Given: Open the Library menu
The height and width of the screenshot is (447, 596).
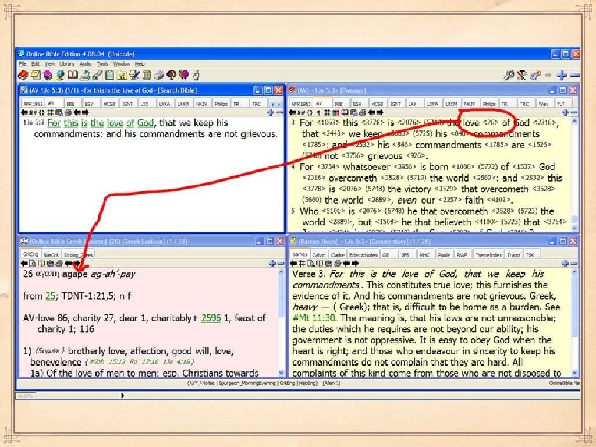Looking at the screenshot, I should (x=66, y=64).
